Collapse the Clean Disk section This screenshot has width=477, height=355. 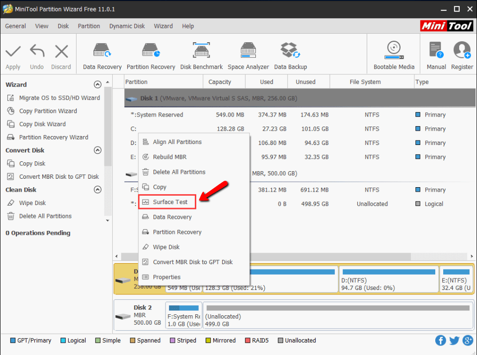click(x=97, y=189)
